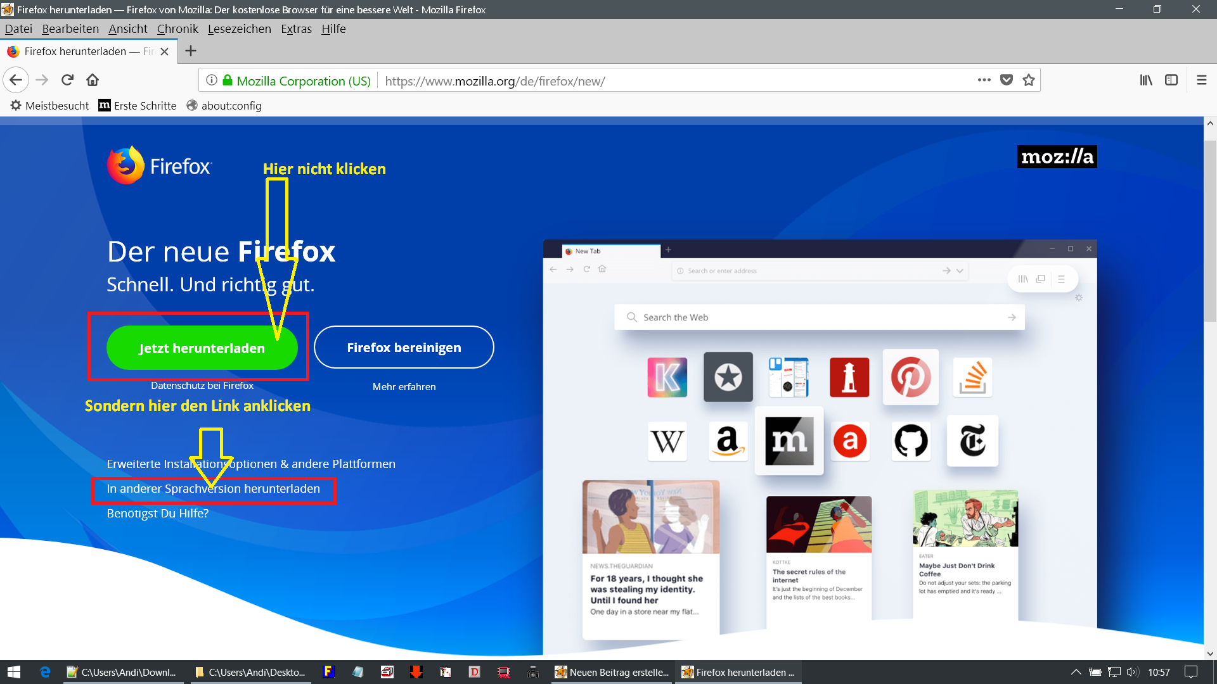Click In anderer Sprachversion herunterladen link
Image resolution: width=1217 pixels, height=684 pixels.
point(213,489)
